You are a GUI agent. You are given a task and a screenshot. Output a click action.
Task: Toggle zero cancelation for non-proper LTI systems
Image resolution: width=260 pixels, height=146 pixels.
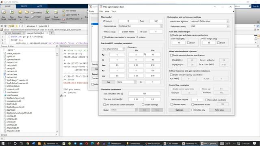(104, 37)
